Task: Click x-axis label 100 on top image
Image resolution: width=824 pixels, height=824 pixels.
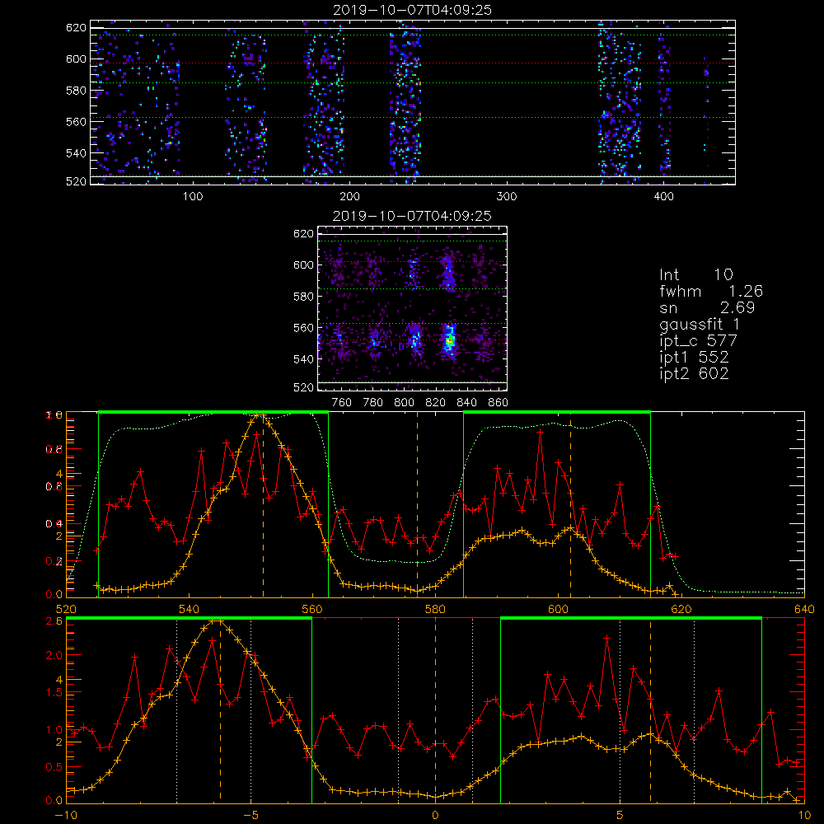Action: tap(193, 197)
